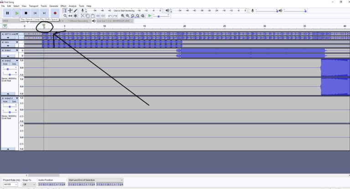Close the first track (ending in Amb)
This screenshot has height=189, width=350.
[x=3, y=34]
